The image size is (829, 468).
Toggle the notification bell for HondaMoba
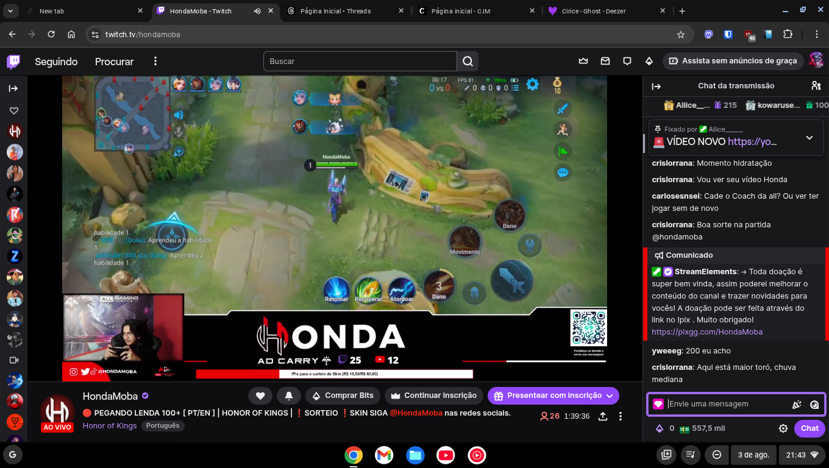289,395
